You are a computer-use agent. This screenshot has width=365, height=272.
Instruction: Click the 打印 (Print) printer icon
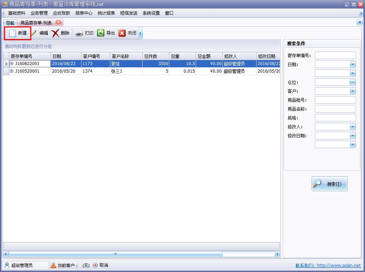pyautogui.click(x=79, y=33)
